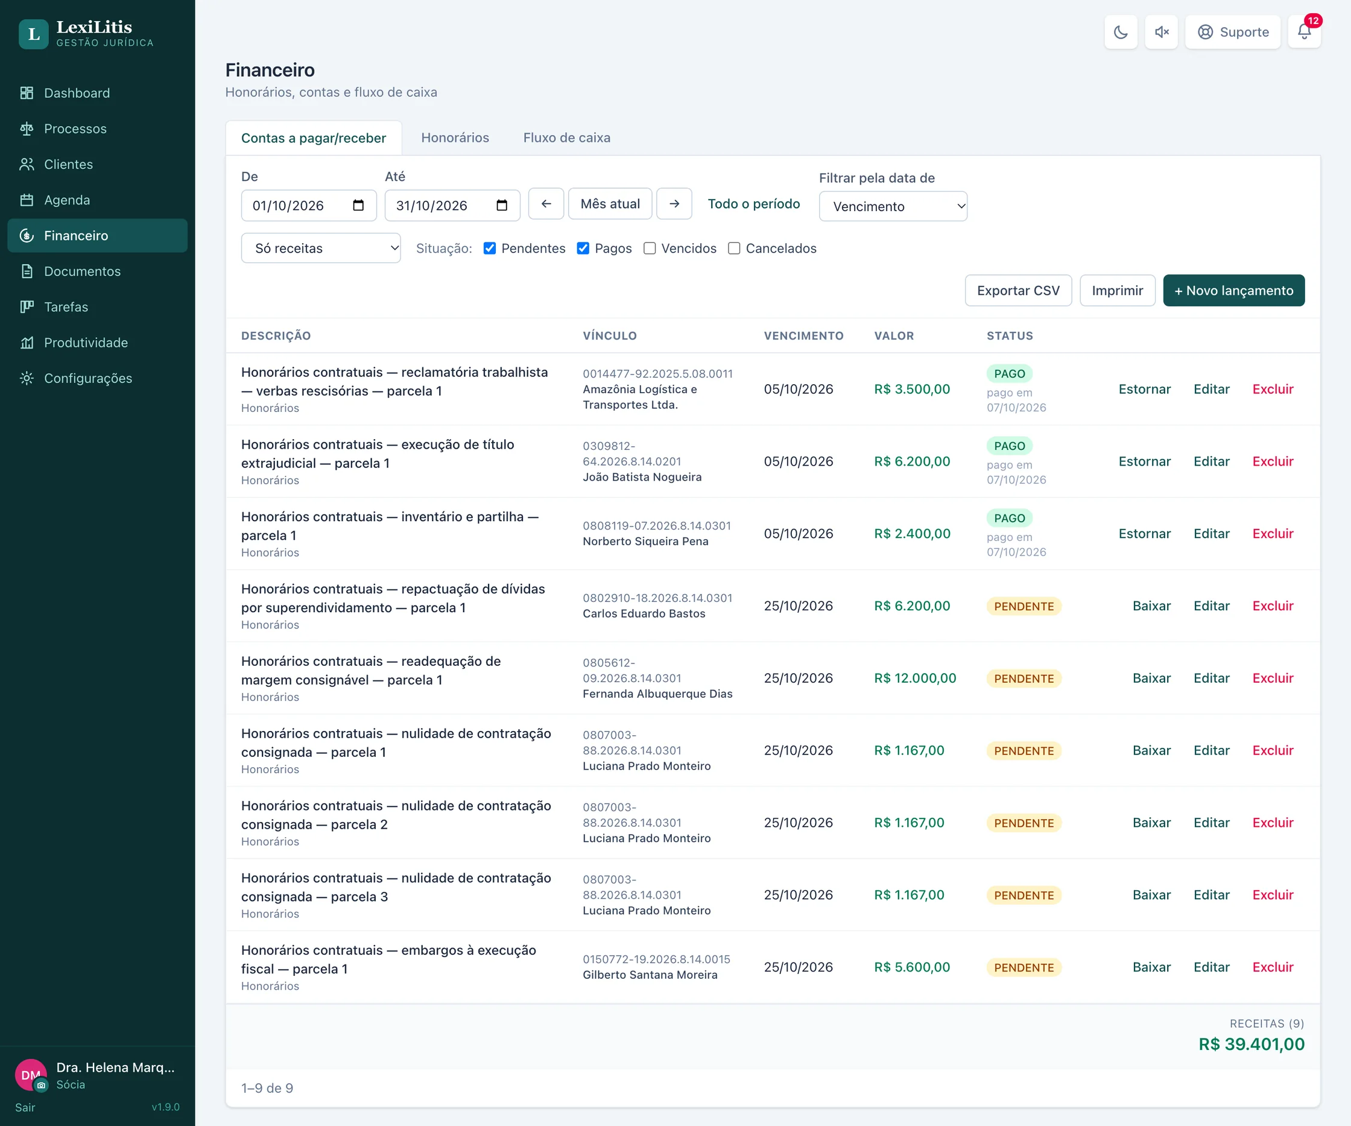Open calendar picker in the Até date field
Image resolution: width=1351 pixels, height=1126 pixels.
pos(502,205)
